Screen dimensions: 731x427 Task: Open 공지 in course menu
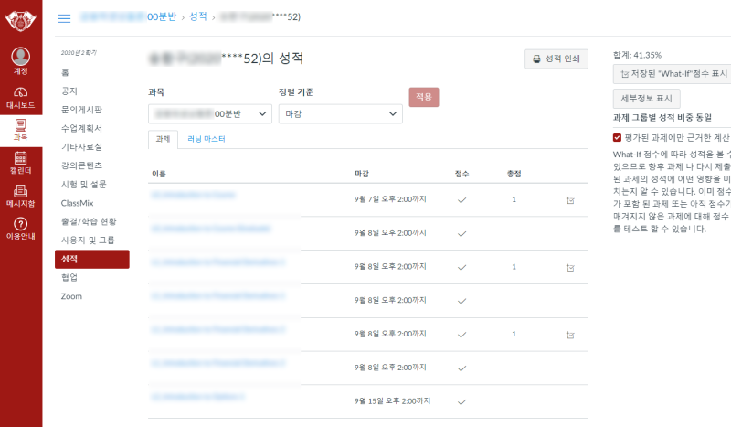tap(69, 91)
